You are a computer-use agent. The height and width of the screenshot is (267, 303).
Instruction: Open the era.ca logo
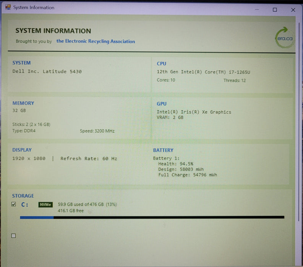tap(284, 38)
